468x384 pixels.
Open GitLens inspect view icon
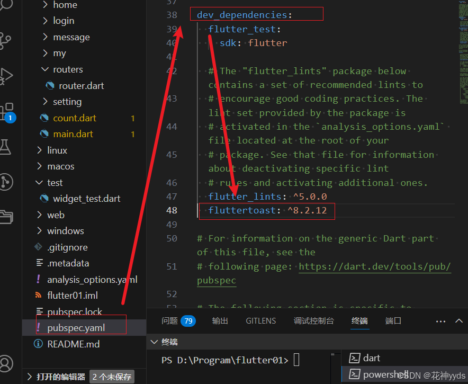[x=6, y=182]
